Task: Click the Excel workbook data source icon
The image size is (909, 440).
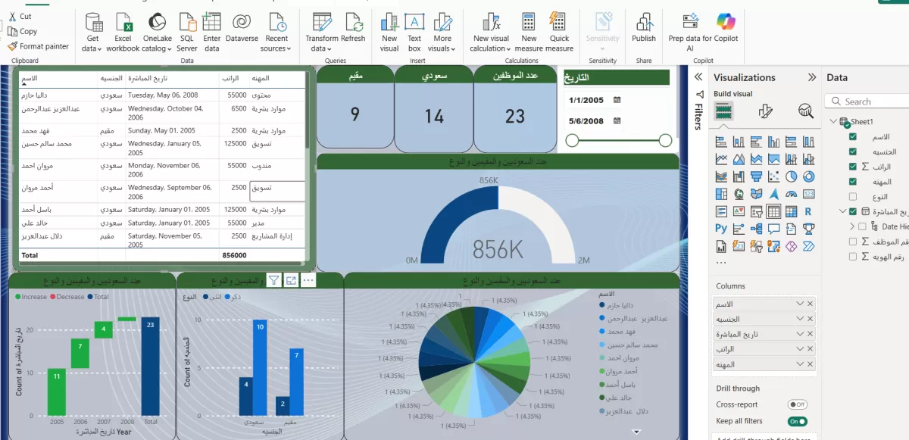Action: pyautogui.click(x=123, y=23)
